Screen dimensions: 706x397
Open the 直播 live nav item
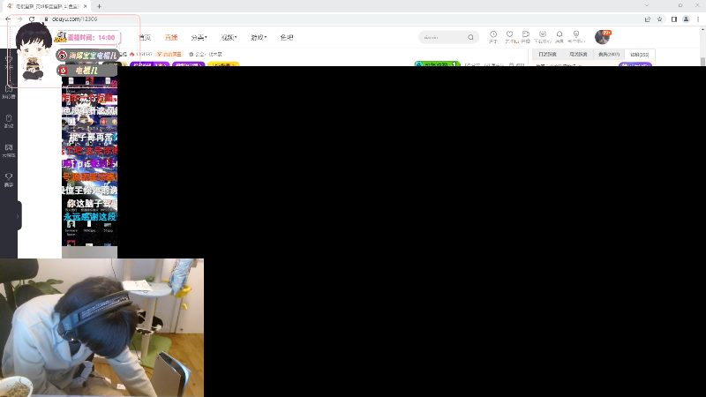point(171,37)
